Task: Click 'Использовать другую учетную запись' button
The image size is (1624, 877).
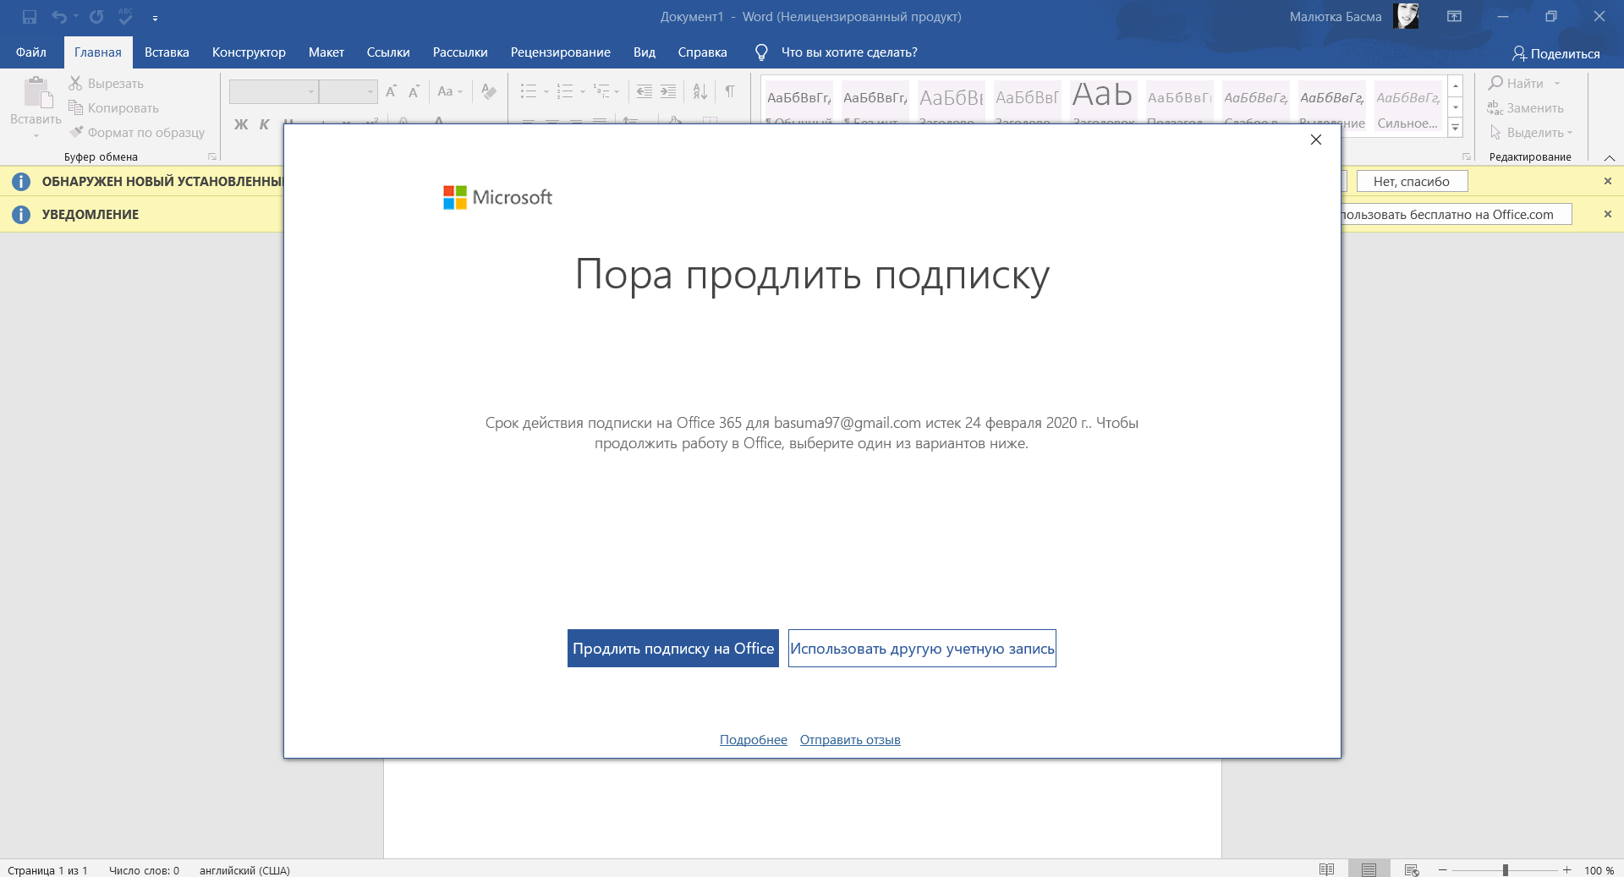Action: [922, 649]
